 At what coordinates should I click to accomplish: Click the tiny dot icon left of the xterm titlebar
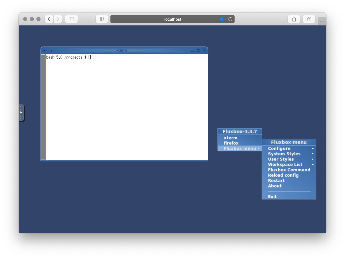pyautogui.click(x=45, y=50)
